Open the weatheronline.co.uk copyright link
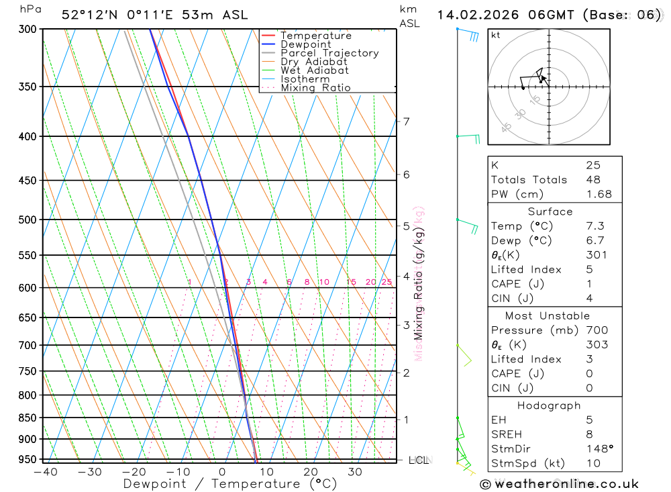This screenshot has width=671, height=492. point(559,485)
